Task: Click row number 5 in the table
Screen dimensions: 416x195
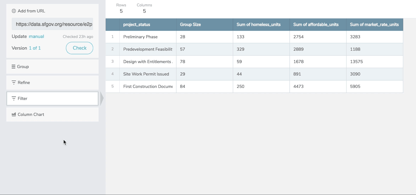Action: [112, 87]
